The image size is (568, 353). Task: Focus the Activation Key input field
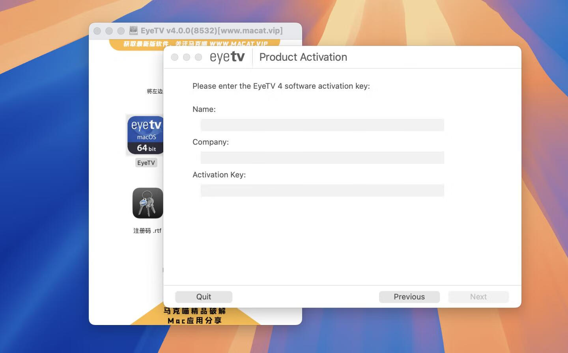click(x=322, y=190)
